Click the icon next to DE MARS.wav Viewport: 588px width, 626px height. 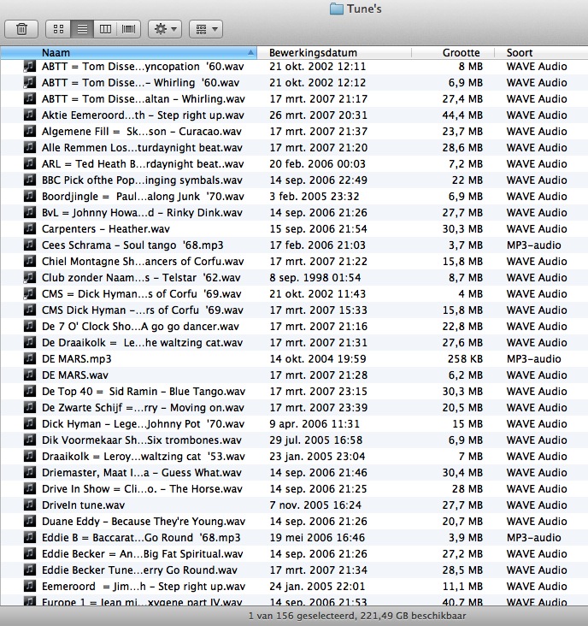(29, 375)
